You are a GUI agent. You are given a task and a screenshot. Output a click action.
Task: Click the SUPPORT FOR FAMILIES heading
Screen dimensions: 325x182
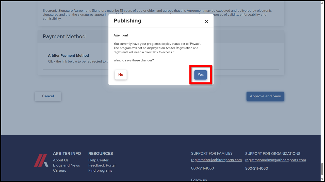tap(212, 153)
